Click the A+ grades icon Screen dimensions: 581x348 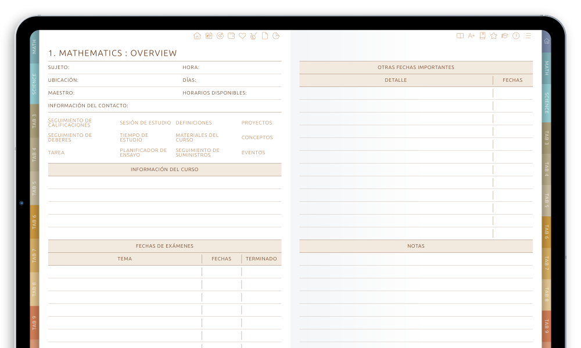coord(471,36)
